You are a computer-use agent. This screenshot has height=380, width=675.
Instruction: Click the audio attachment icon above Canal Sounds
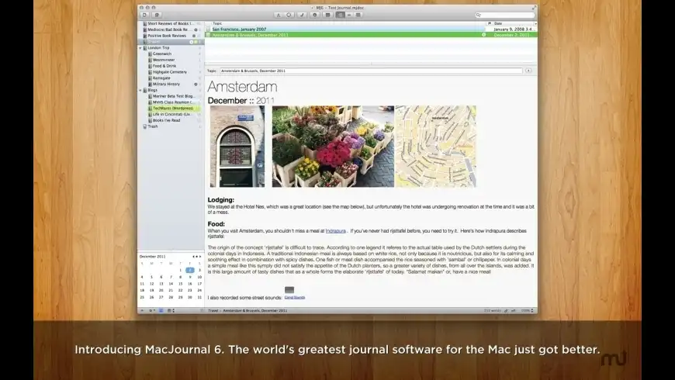pyautogui.click(x=289, y=290)
